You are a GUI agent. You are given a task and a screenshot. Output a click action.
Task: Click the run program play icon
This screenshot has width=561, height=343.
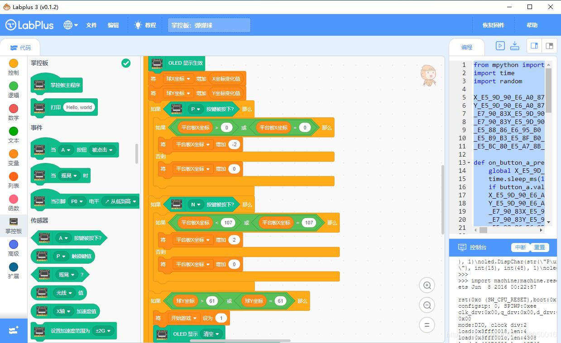click(500, 46)
